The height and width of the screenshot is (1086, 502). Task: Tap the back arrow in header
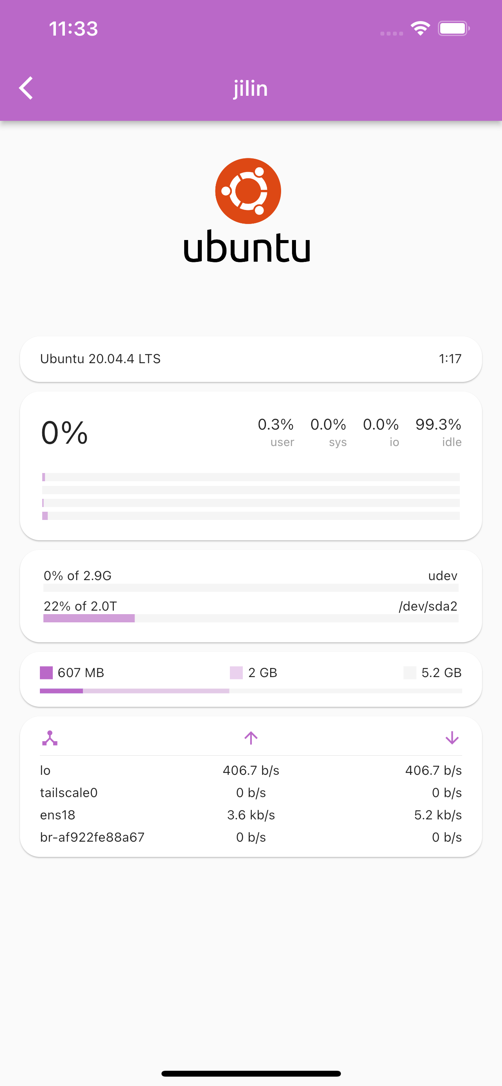tap(26, 88)
